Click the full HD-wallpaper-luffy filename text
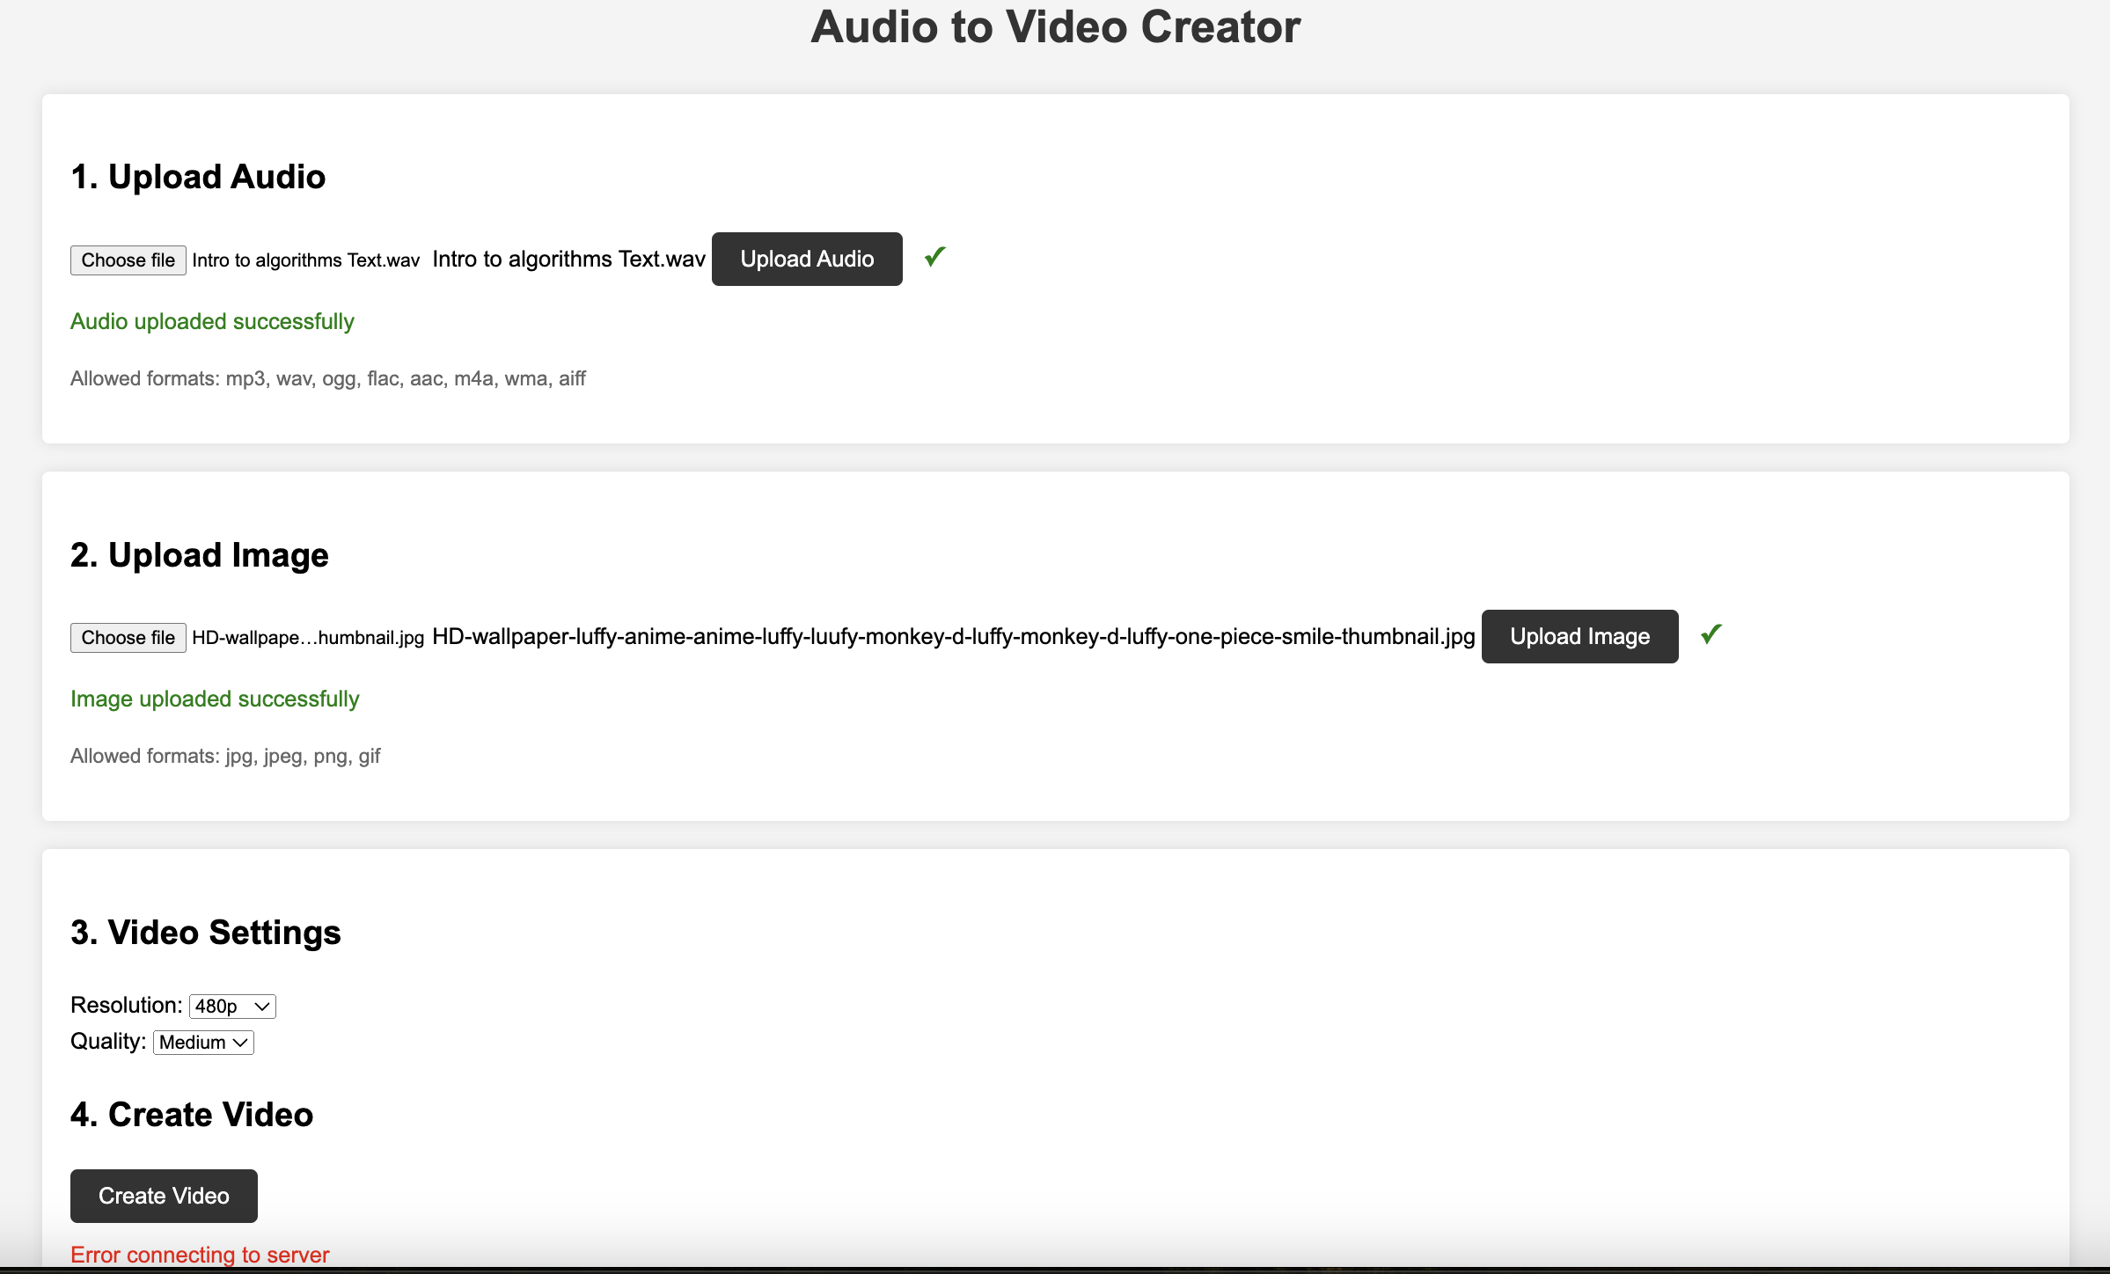The height and width of the screenshot is (1274, 2110). [954, 636]
